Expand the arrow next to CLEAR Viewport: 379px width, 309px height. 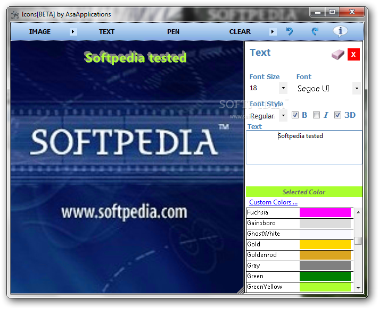(x=273, y=31)
